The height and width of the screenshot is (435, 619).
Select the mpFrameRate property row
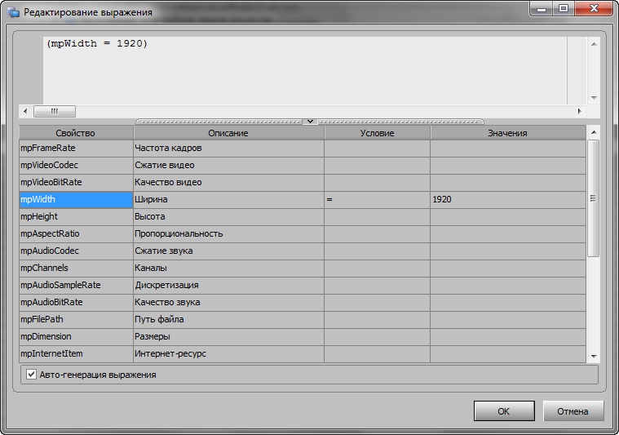point(76,149)
